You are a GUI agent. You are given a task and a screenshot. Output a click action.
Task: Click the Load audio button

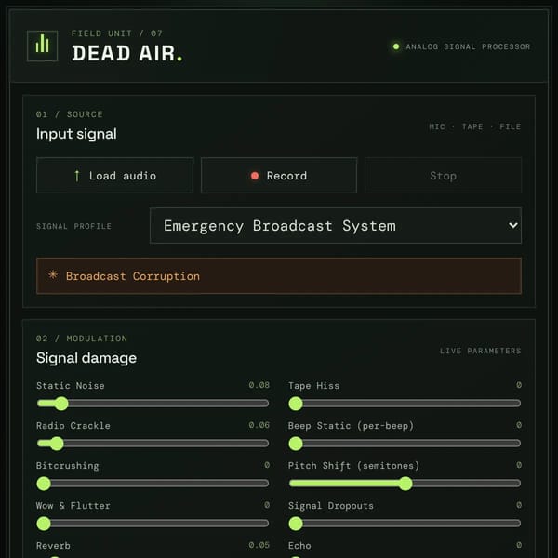pyautogui.click(x=115, y=176)
